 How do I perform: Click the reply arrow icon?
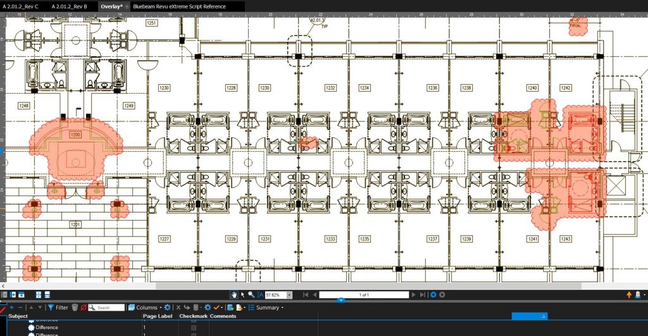(187, 308)
